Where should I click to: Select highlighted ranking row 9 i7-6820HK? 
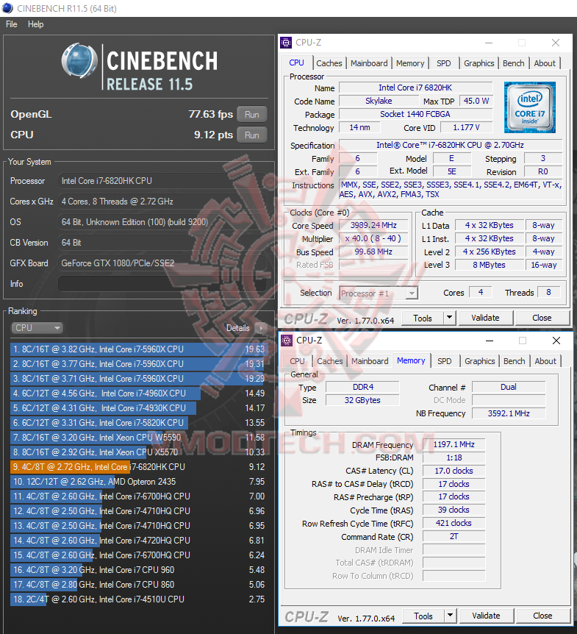point(139,467)
